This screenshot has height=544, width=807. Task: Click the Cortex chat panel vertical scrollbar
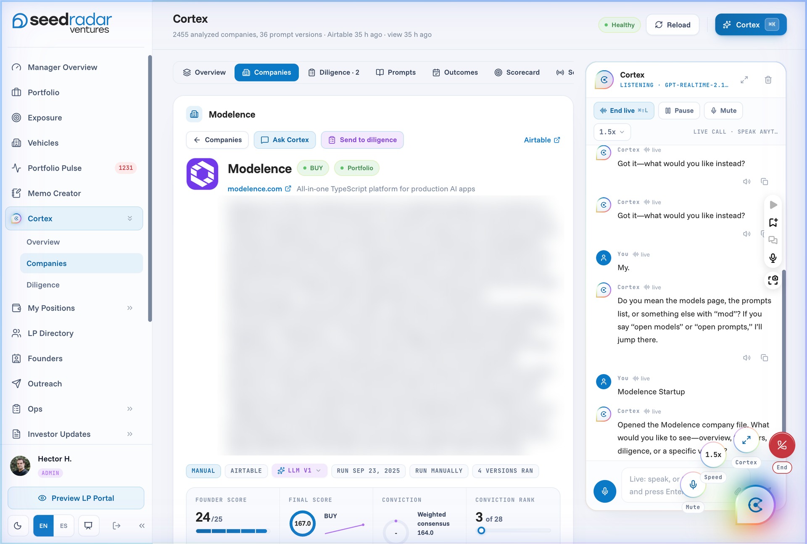783,353
